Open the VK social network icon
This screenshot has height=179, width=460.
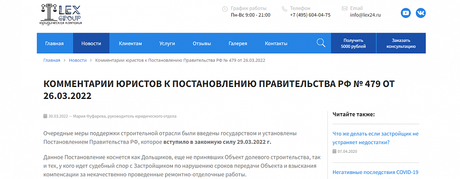421,13
